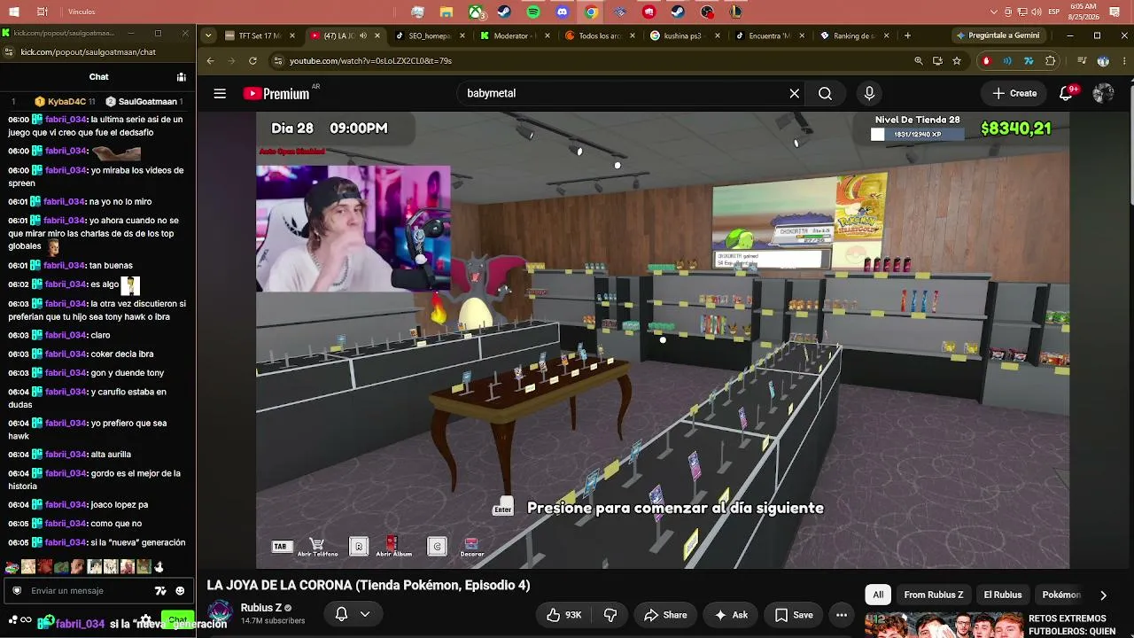Click Pregúntale a Gemini button
The image size is (1134, 638).
point(998,36)
